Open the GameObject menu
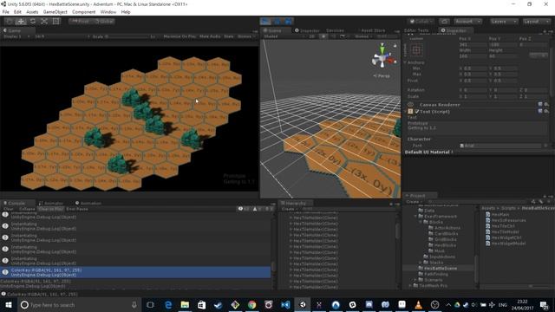This screenshot has height=312, width=555. point(55,12)
